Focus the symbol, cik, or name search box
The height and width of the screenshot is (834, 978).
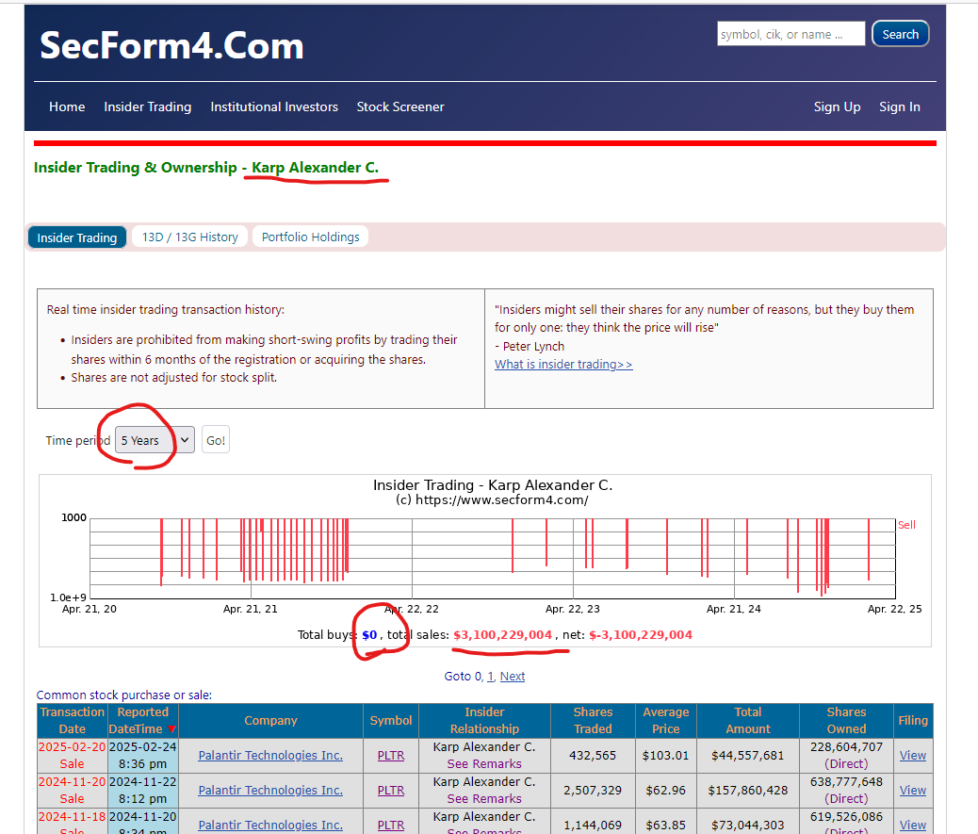[791, 34]
